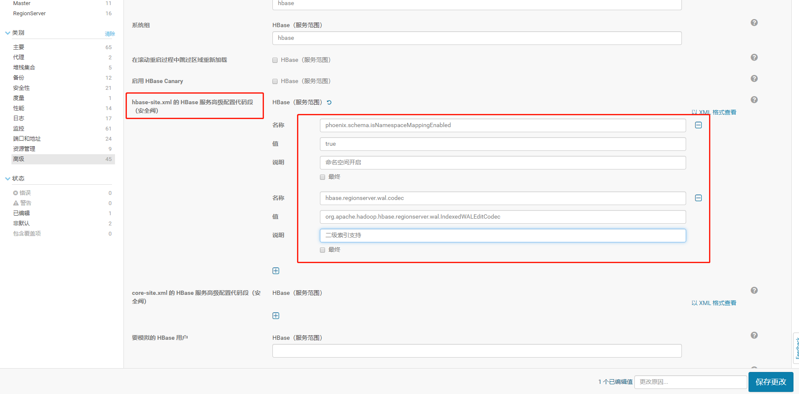Enable HBase Canary checkbox

point(275,81)
